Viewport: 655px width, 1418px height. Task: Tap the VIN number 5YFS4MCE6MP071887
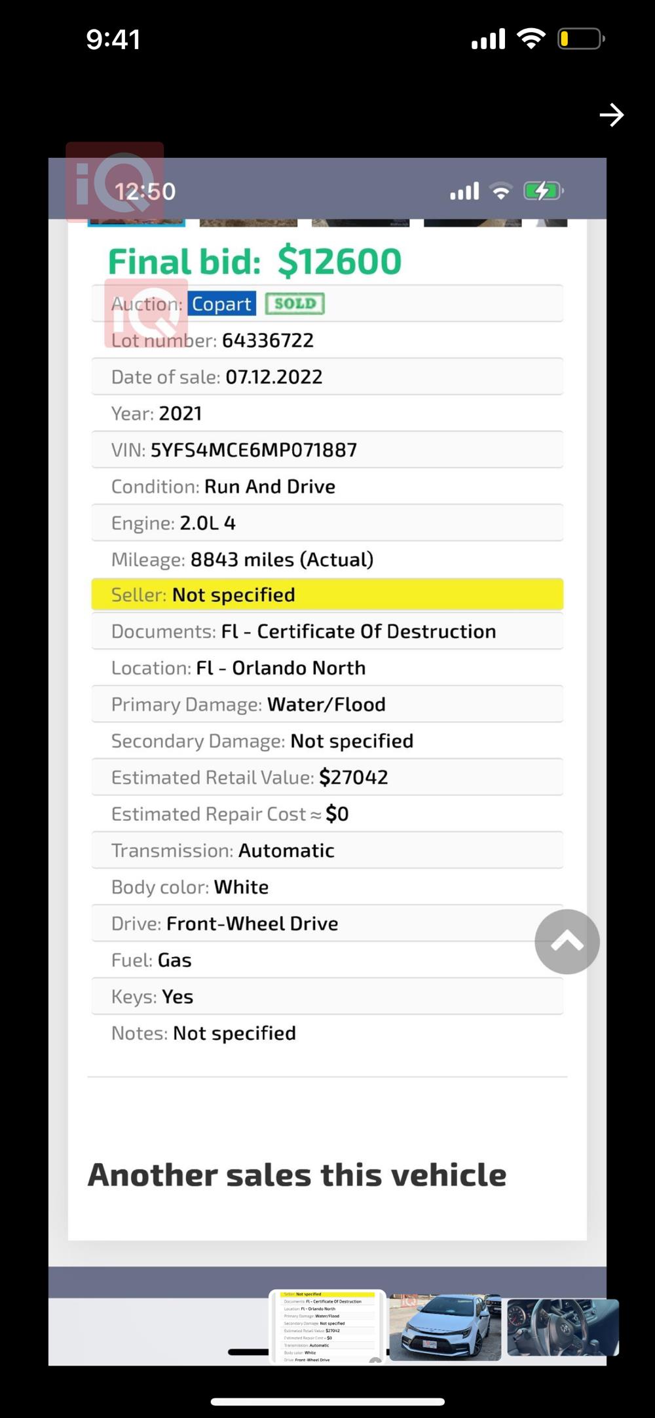(x=253, y=450)
